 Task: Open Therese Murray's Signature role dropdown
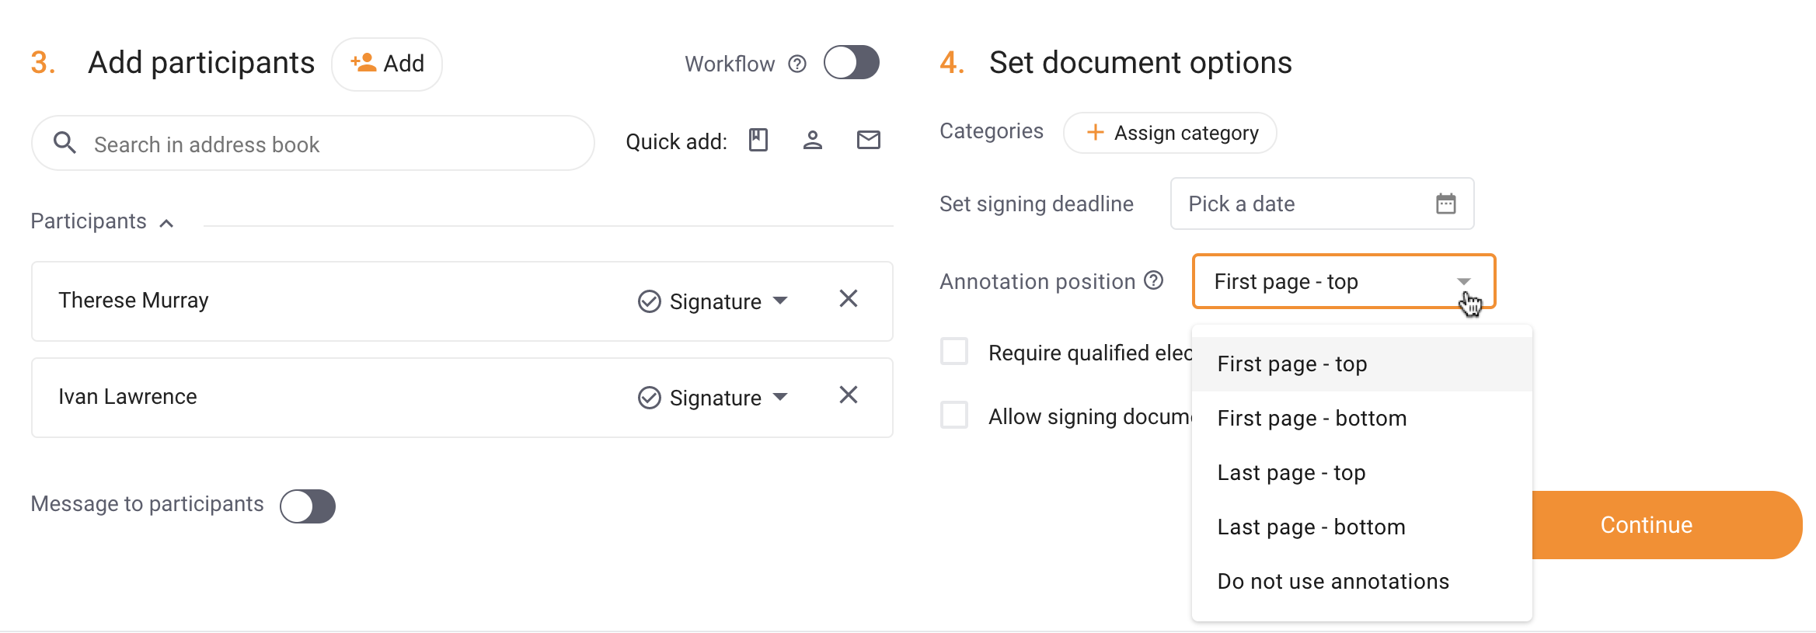click(x=713, y=301)
